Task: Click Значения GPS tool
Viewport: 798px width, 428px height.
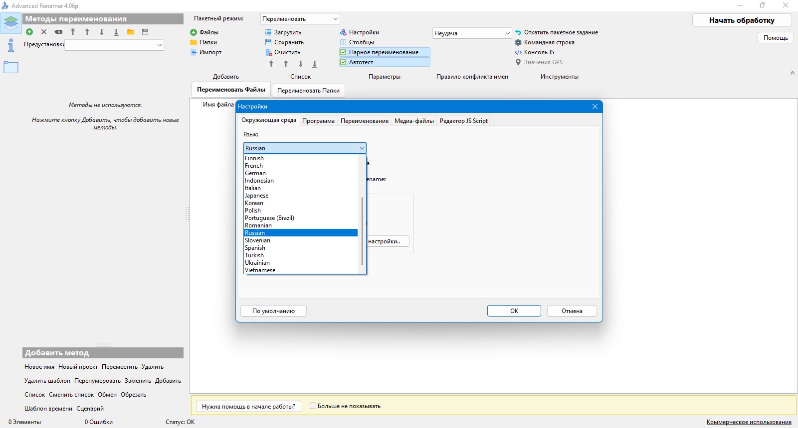Action: pos(539,62)
